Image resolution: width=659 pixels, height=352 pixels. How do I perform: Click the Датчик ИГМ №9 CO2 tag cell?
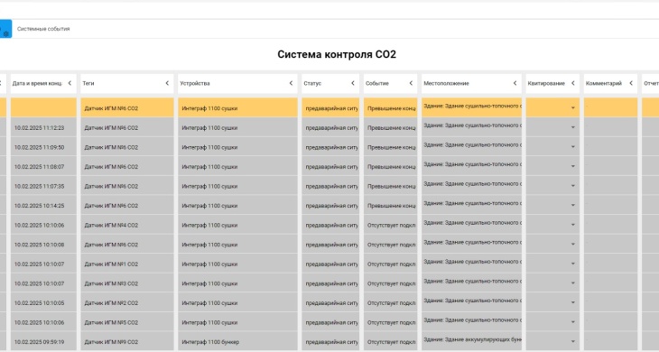point(127,342)
